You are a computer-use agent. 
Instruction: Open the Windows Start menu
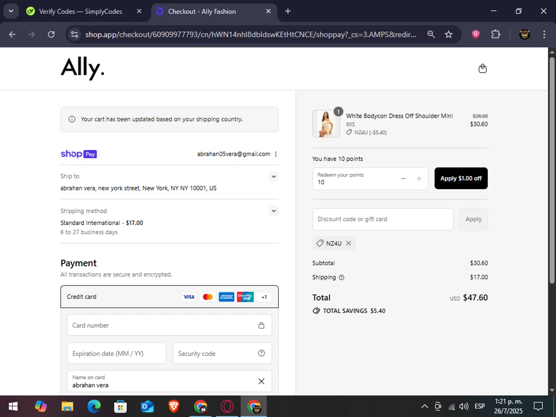13,407
